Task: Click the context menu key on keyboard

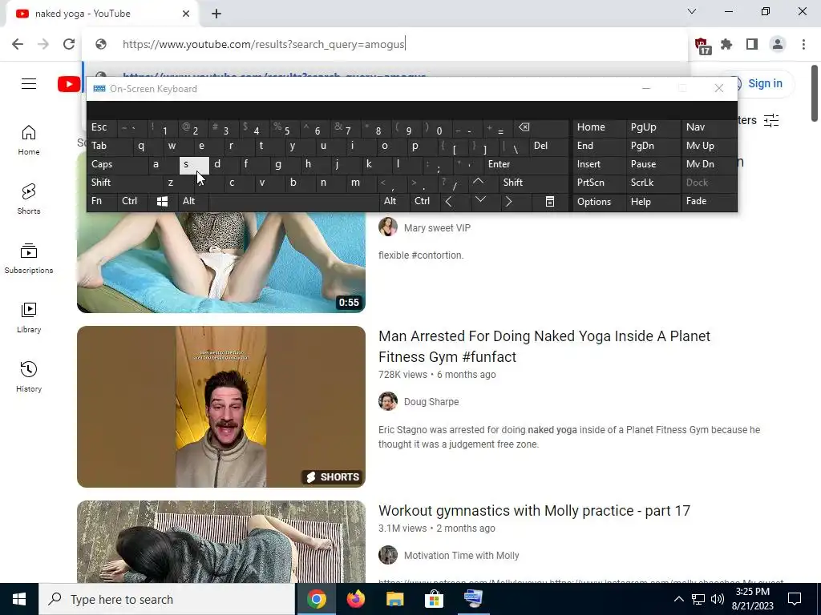Action: click(x=550, y=201)
